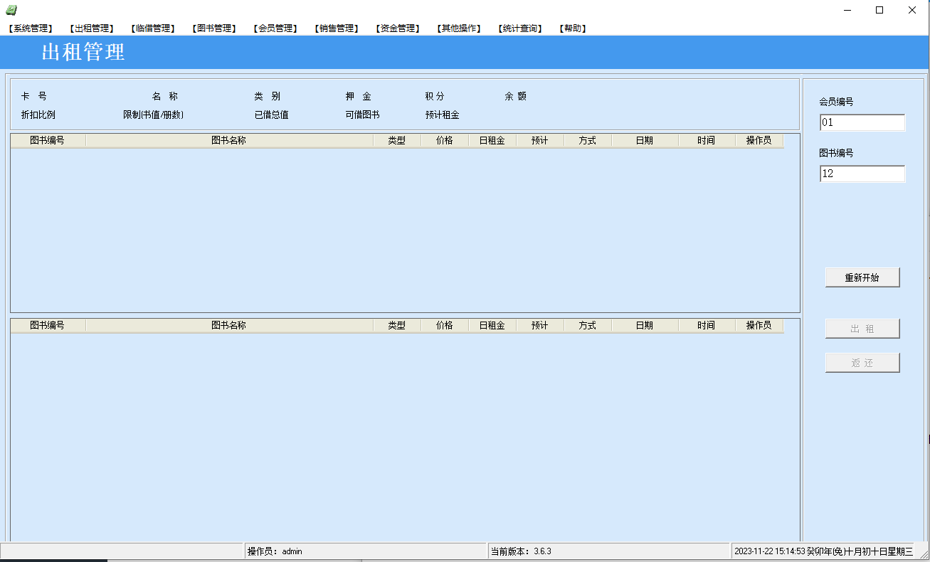930x562 pixels.
Task: Click the 出租管理 page title
Action: point(83,52)
